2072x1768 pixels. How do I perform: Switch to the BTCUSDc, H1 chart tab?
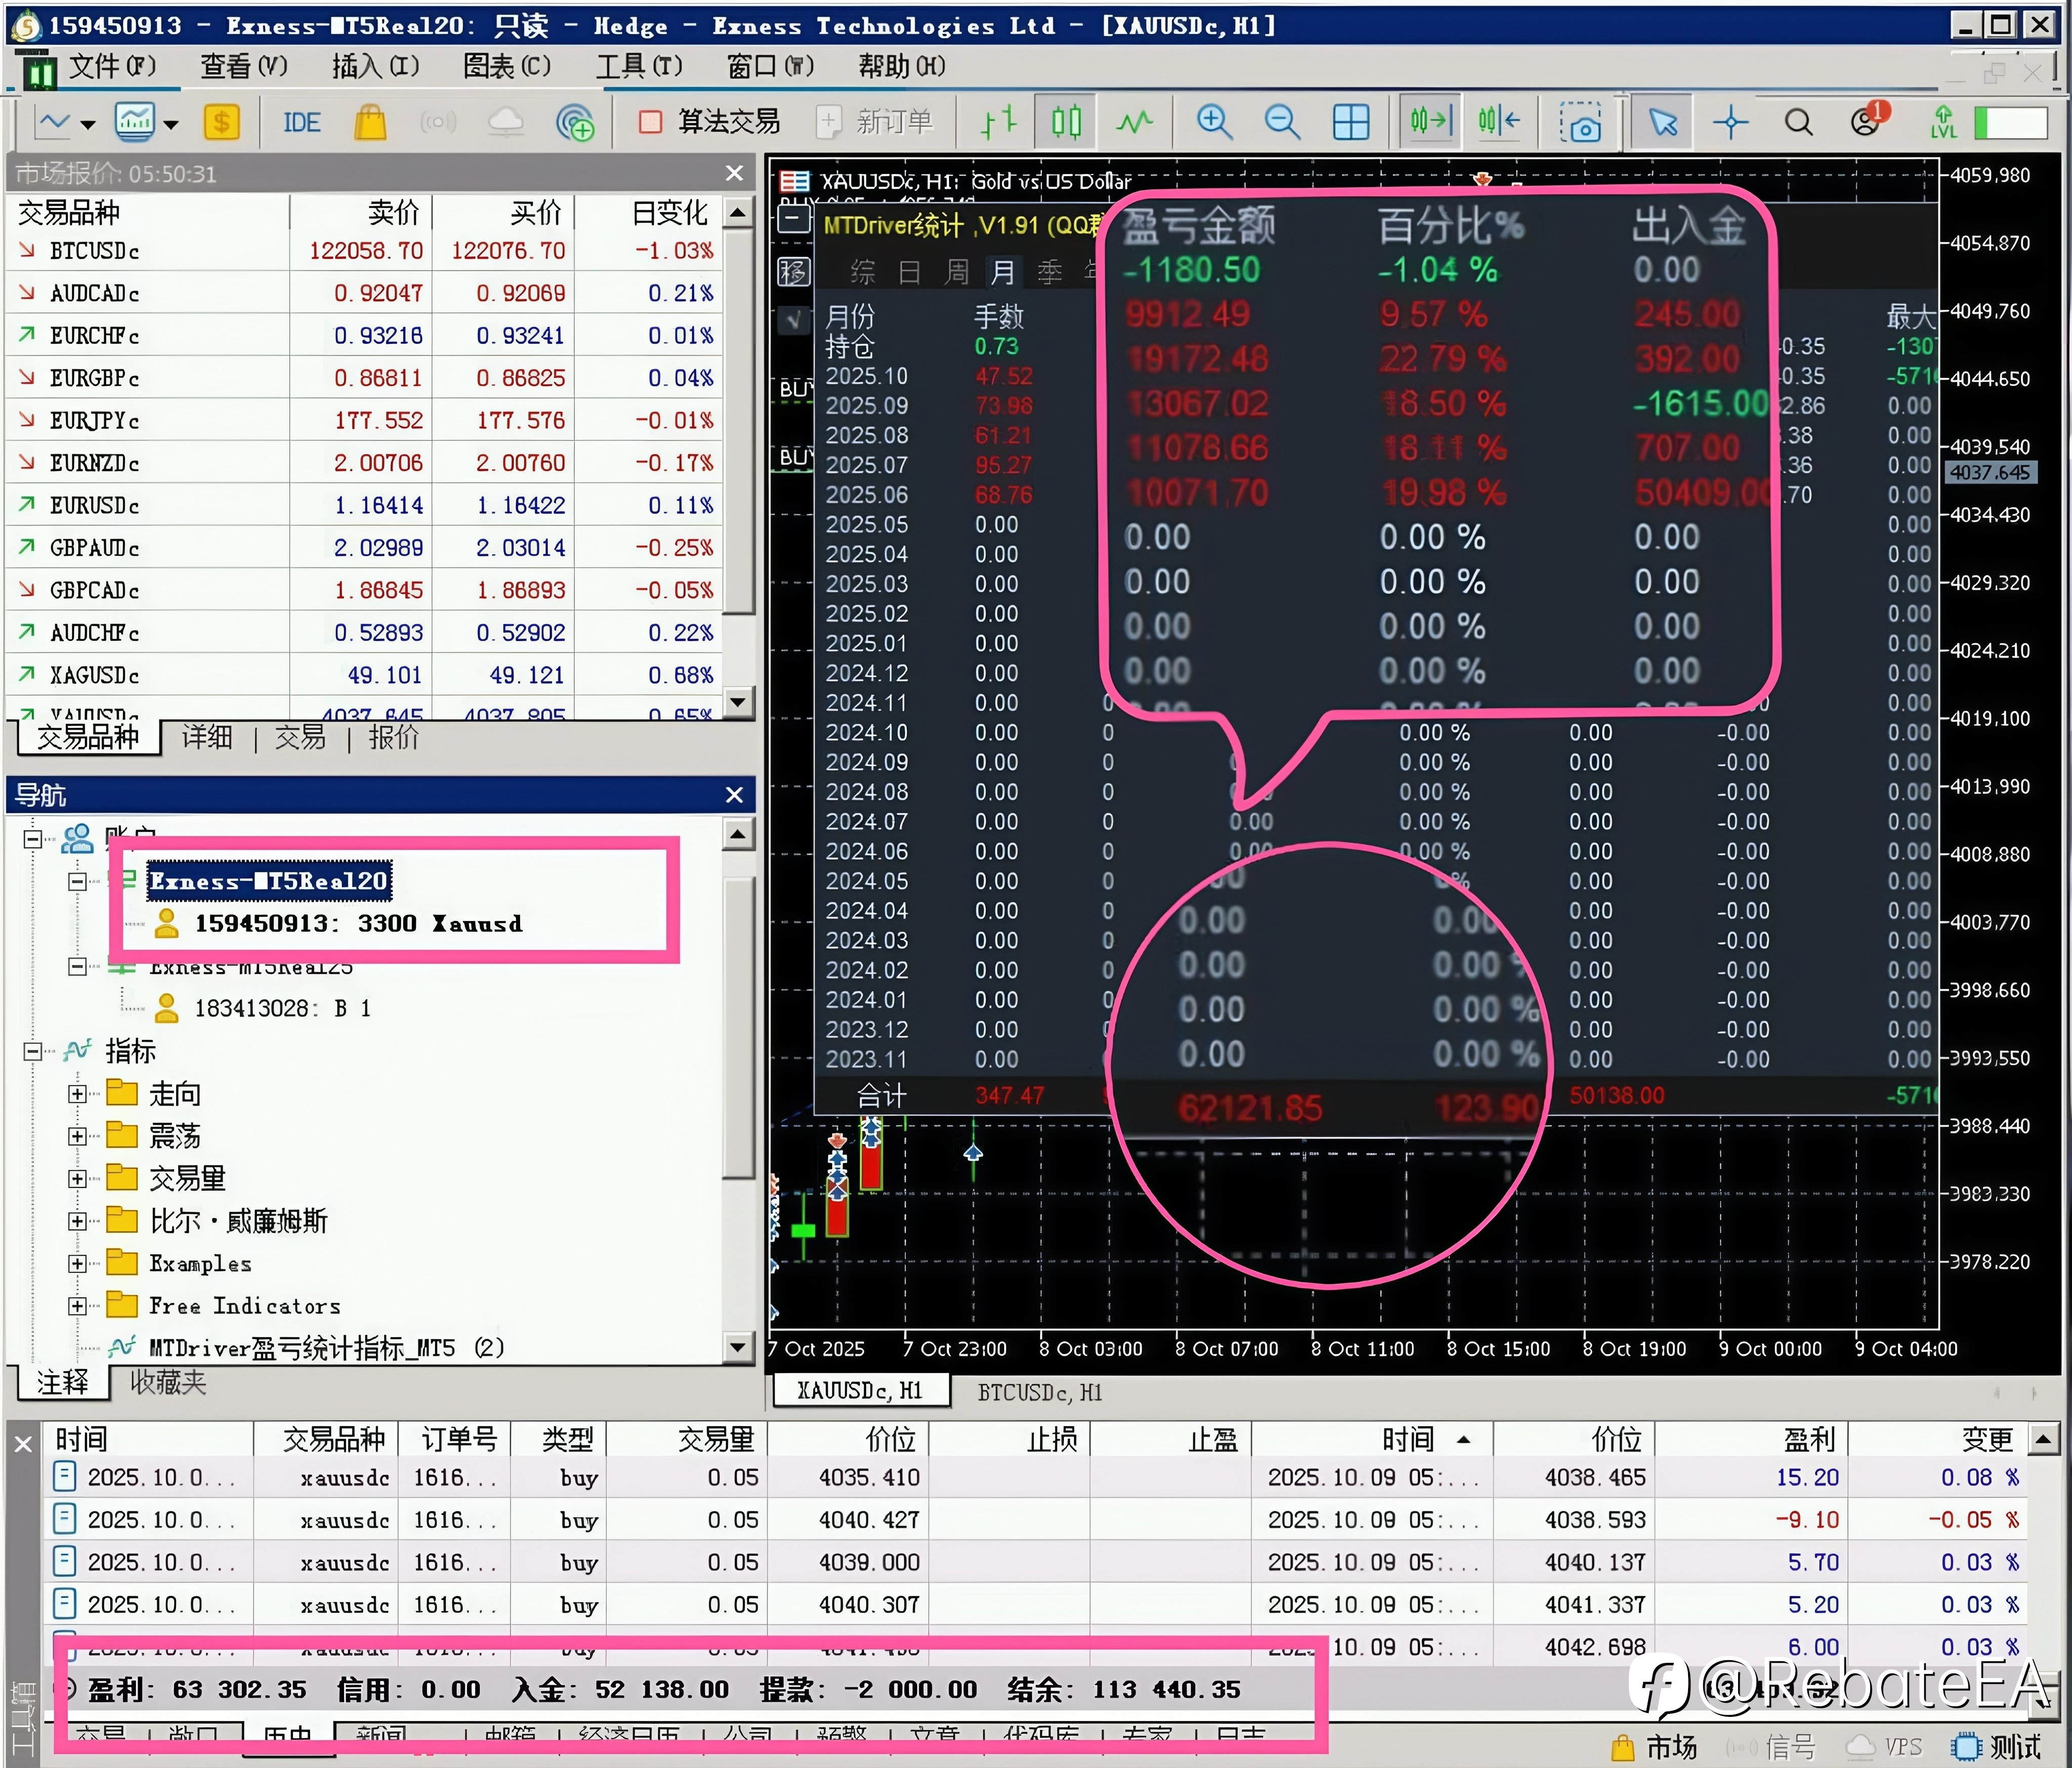tap(1039, 1392)
